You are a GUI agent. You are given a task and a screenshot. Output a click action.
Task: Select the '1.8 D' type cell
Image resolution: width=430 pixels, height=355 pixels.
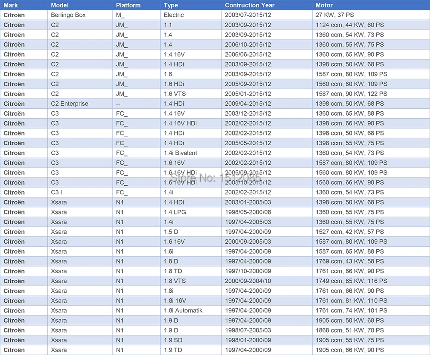tap(191, 261)
